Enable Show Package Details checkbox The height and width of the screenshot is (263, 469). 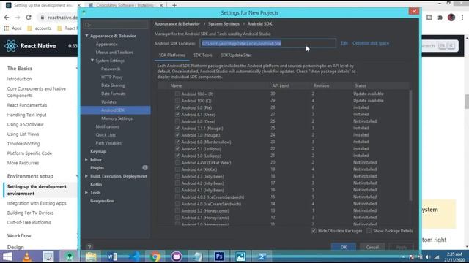(x=369, y=231)
